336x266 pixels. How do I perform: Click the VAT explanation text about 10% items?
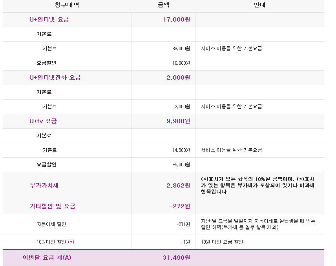click(257, 186)
